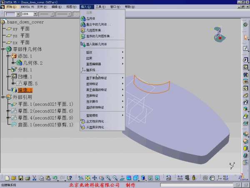Click the Zoom In magnifier icon

point(108,178)
